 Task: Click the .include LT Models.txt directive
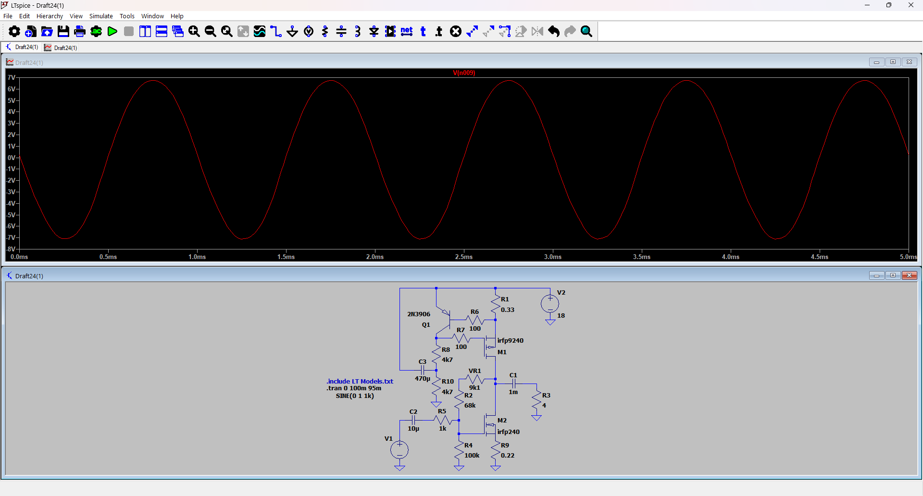360,381
